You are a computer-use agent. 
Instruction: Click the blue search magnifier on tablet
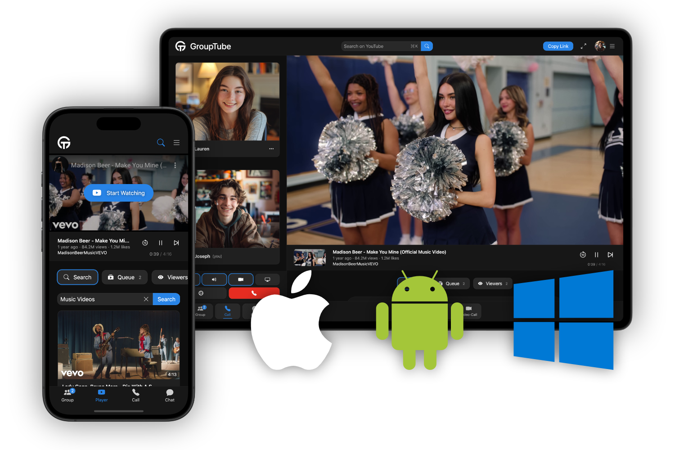point(427,46)
